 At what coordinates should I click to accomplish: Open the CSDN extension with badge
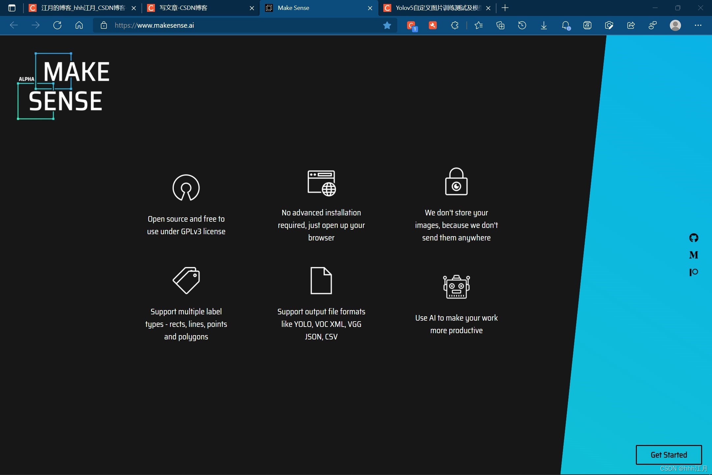tap(412, 26)
